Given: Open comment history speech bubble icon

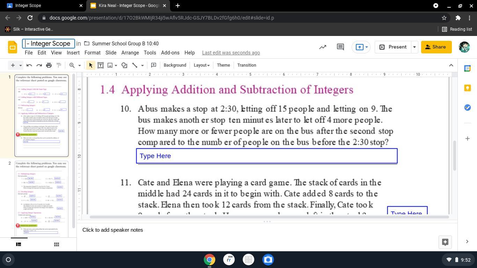Looking at the screenshot, I should point(340,47).
